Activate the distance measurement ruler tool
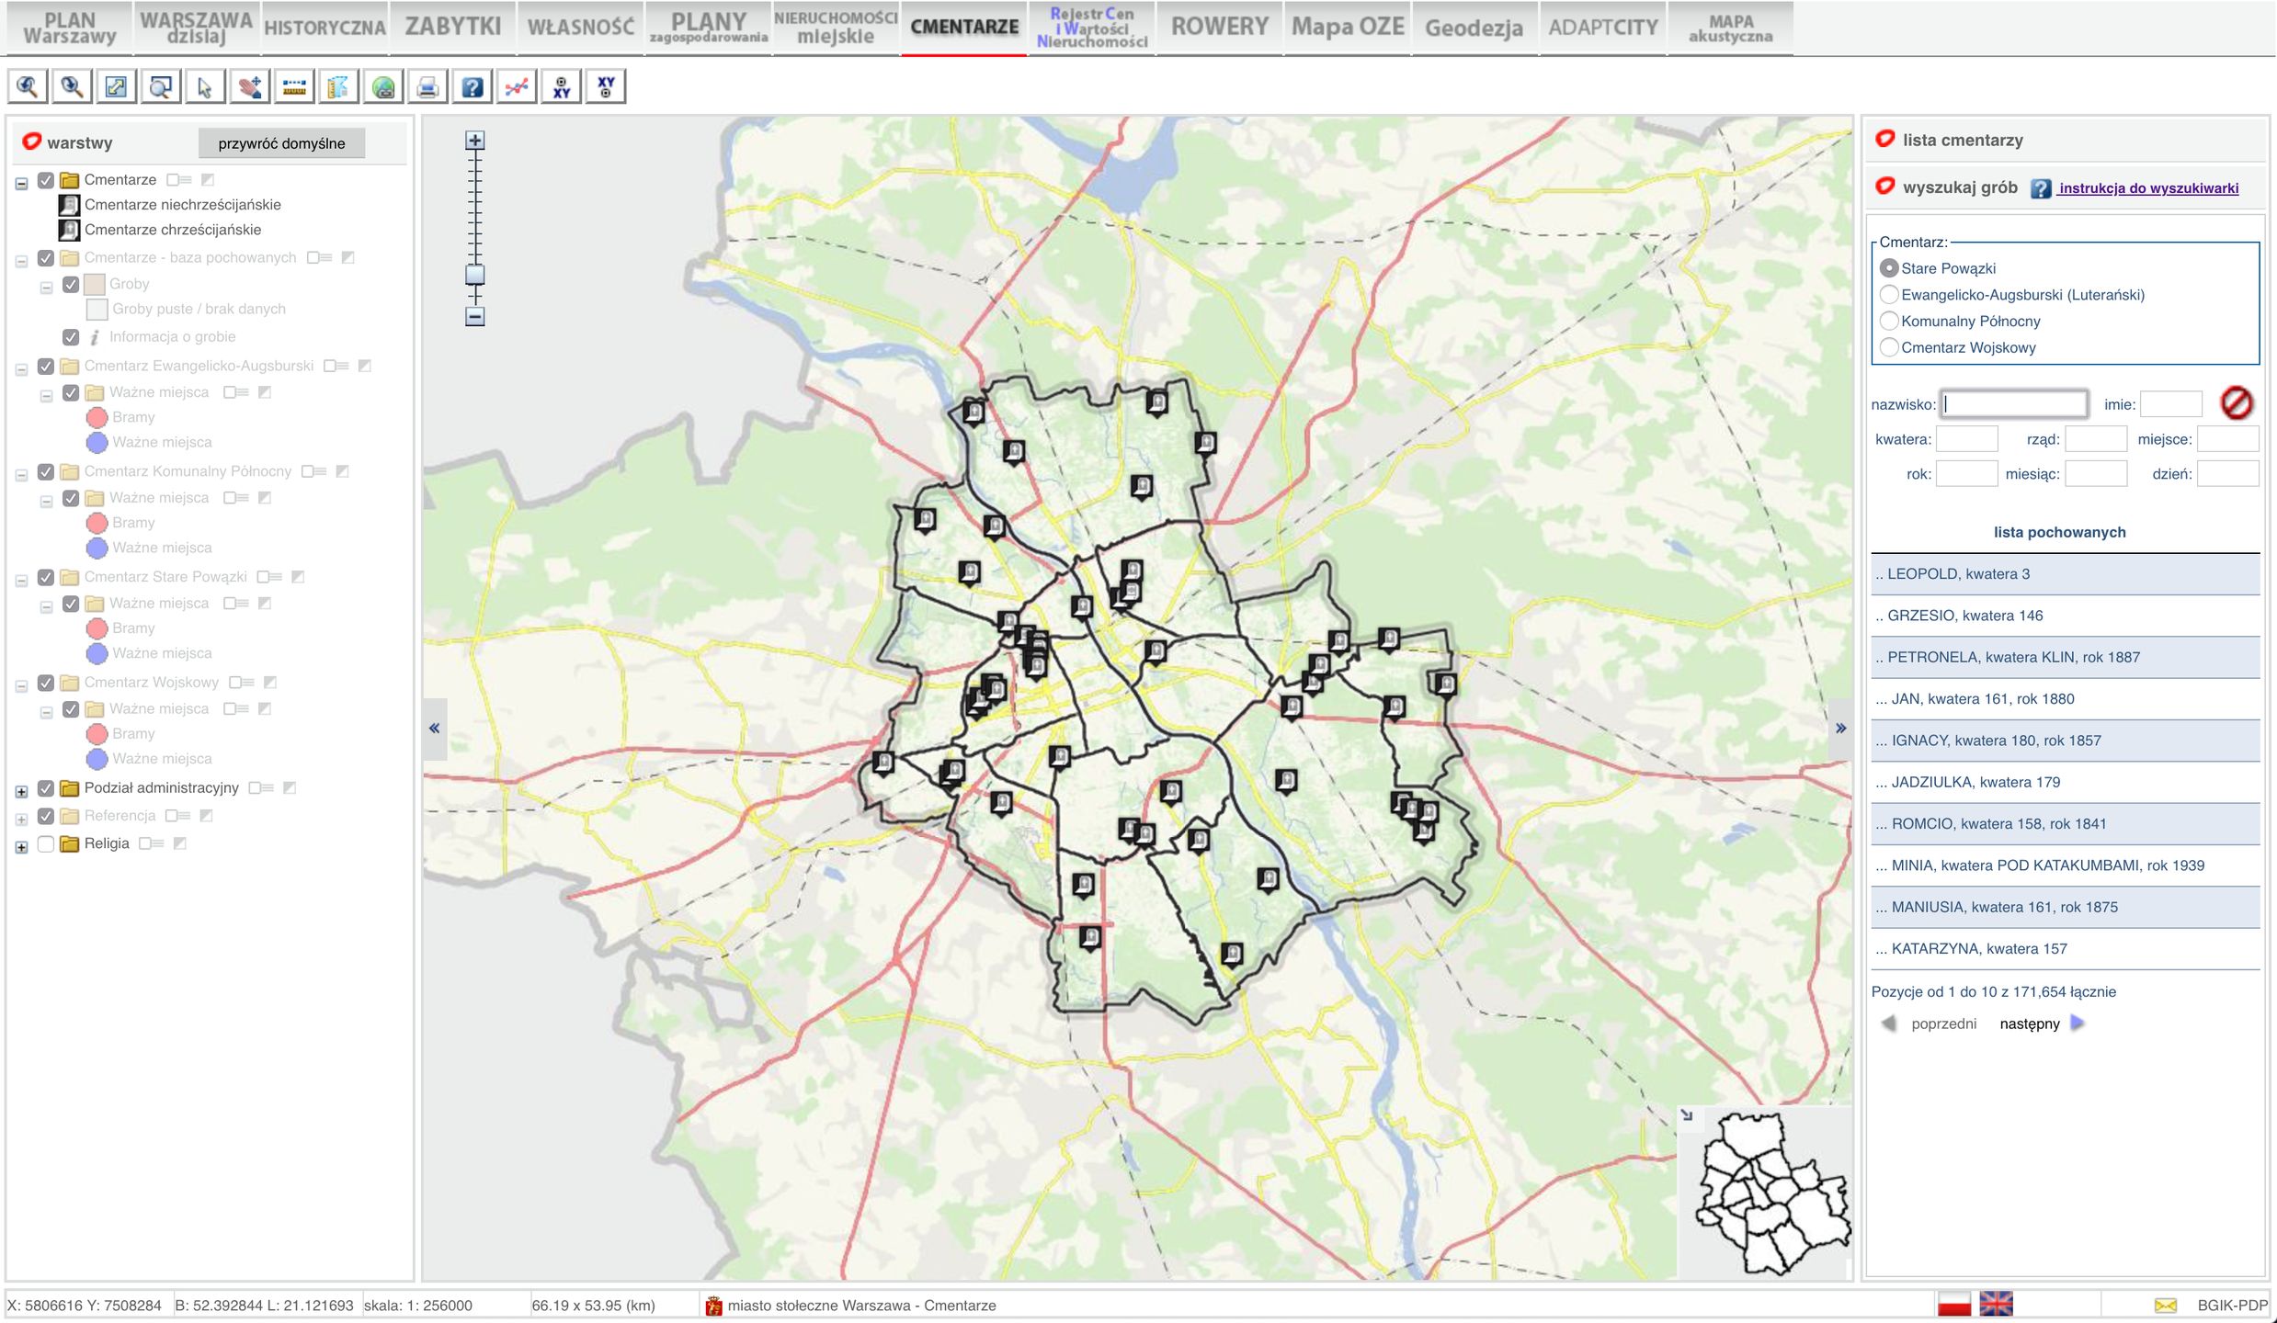Viewport: 2277px width, 1323px height. tap(292, 87)
